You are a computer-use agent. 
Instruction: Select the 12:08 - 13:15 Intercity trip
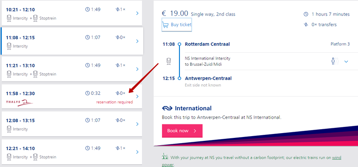72,124
